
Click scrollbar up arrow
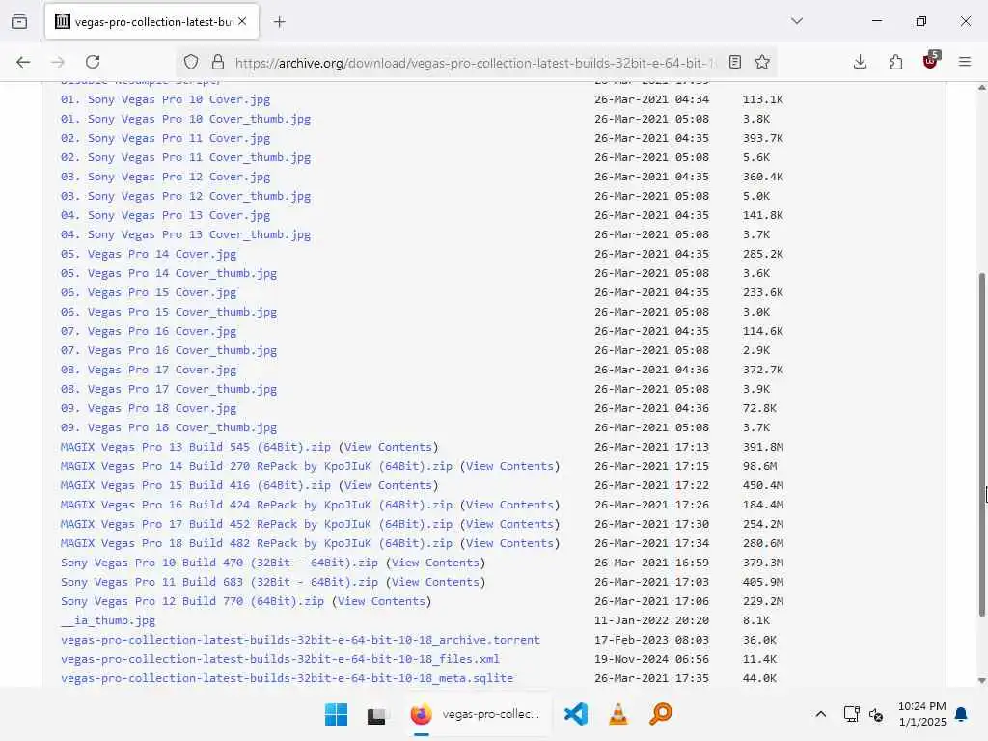click(x=981, y=88)
